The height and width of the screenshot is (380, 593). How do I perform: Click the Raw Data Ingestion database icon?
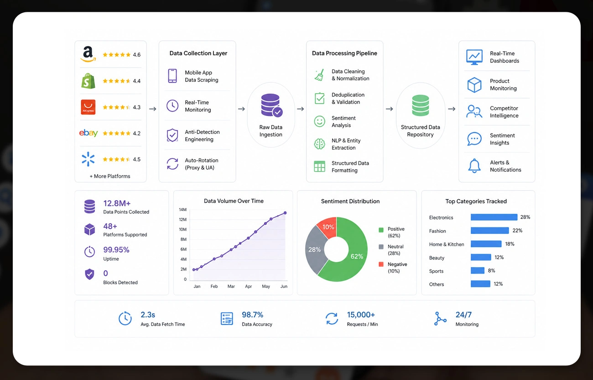[271, 106]
